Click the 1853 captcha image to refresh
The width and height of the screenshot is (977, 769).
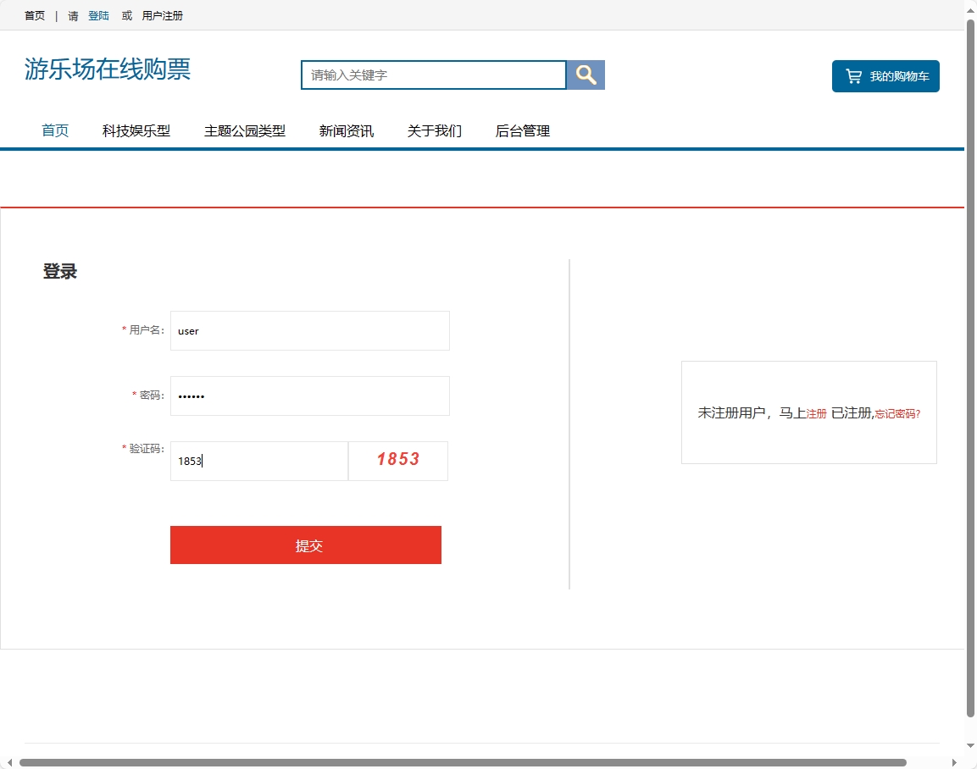tap(397, 460)
